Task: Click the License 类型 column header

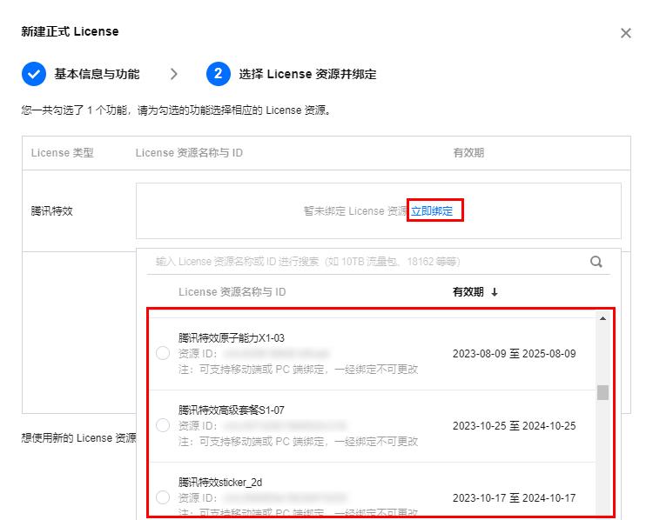Action: pos(62,153)
